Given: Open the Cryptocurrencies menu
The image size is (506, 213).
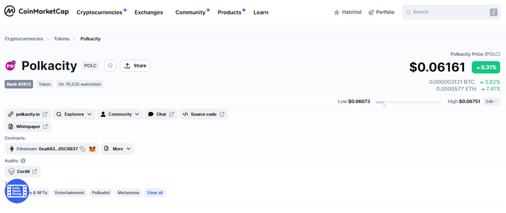Looking at the screenshot, I should coord(100,12).
